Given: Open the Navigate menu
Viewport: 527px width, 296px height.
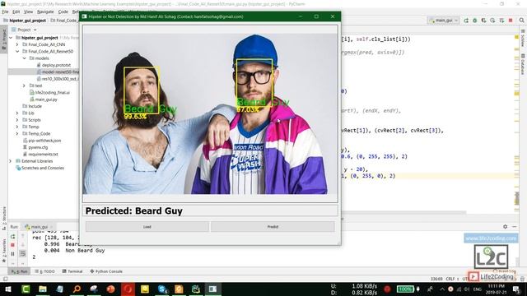Looking at the screenshot, I should 45,12.
